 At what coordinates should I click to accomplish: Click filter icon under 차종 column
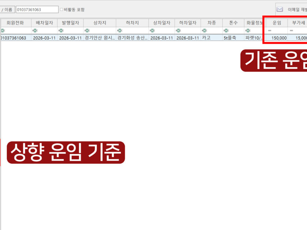[204, 31]
